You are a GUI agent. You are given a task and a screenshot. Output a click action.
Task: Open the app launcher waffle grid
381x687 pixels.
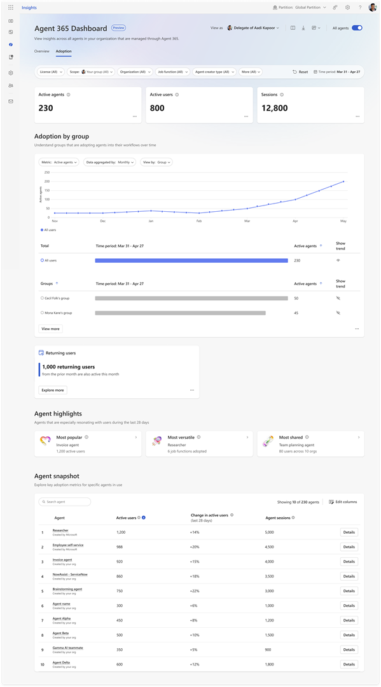click(11, 8)
